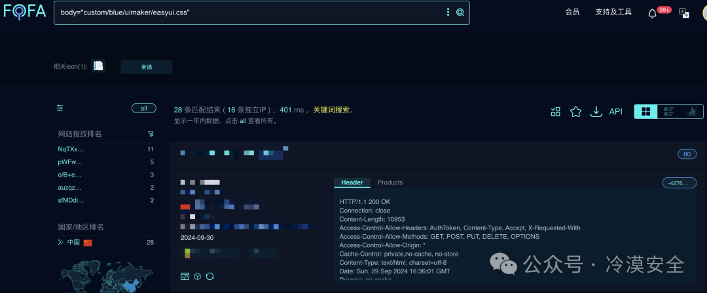
Task: Click the 全选 button
Action: (x=147, y=67)
